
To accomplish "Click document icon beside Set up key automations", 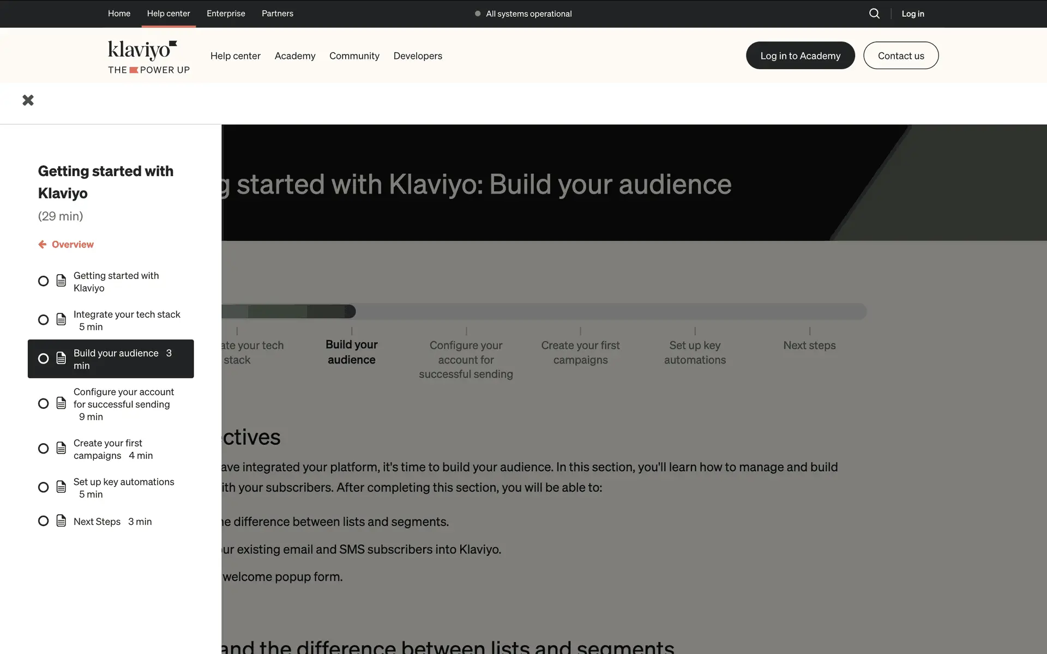I will click(61, 487).
